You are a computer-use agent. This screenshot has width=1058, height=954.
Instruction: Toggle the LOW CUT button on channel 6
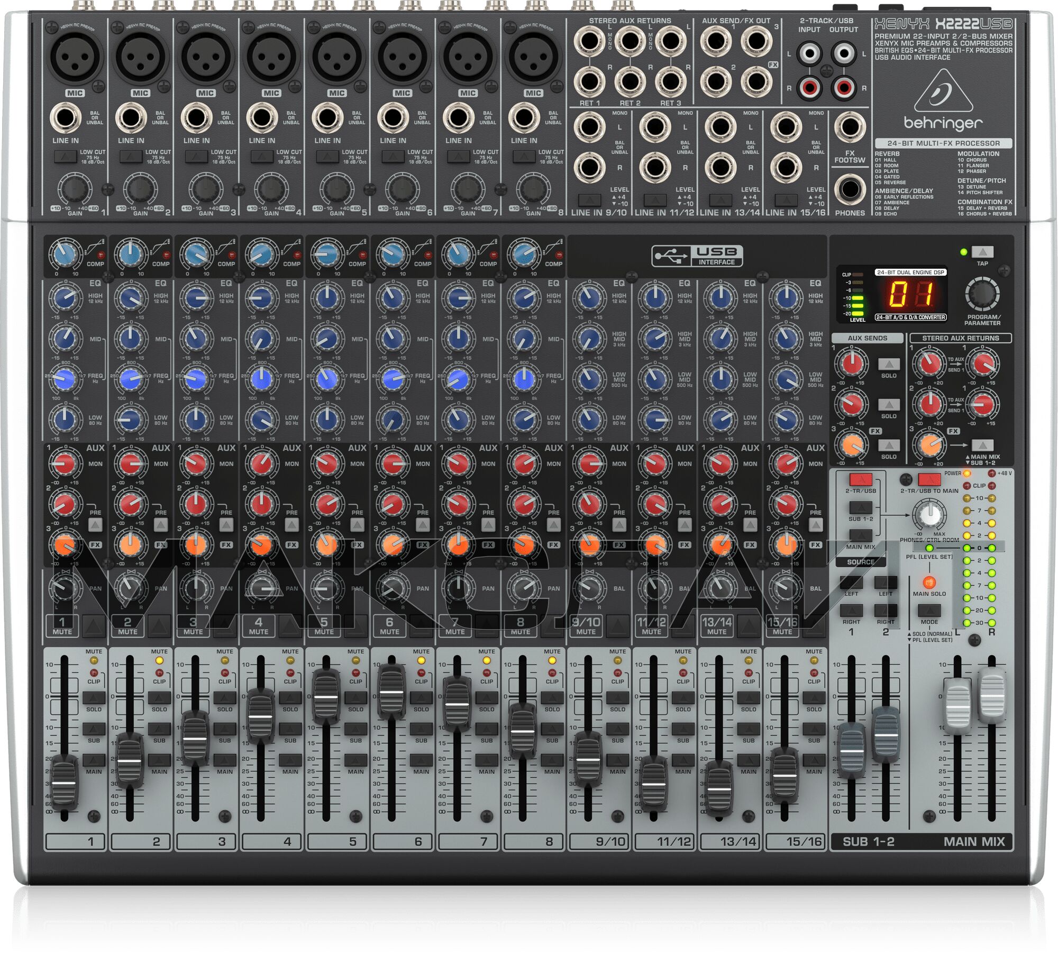pyautogui.click(x=393, y=157)
